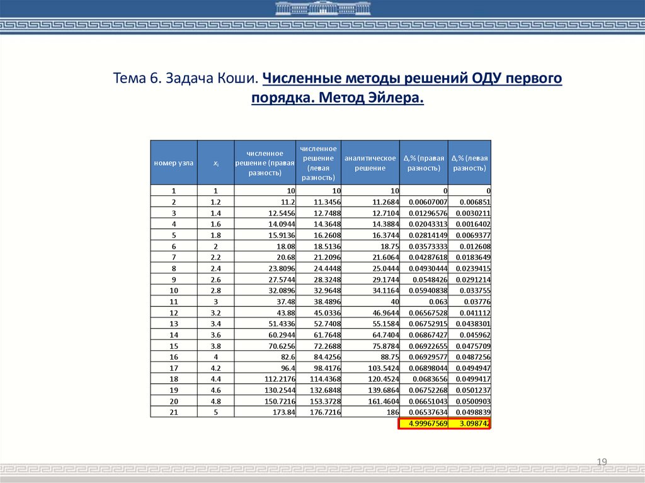Select header 'численное решение (левая разность)'
The height and width of the screenshot is (483, 645).
(318, 162)
